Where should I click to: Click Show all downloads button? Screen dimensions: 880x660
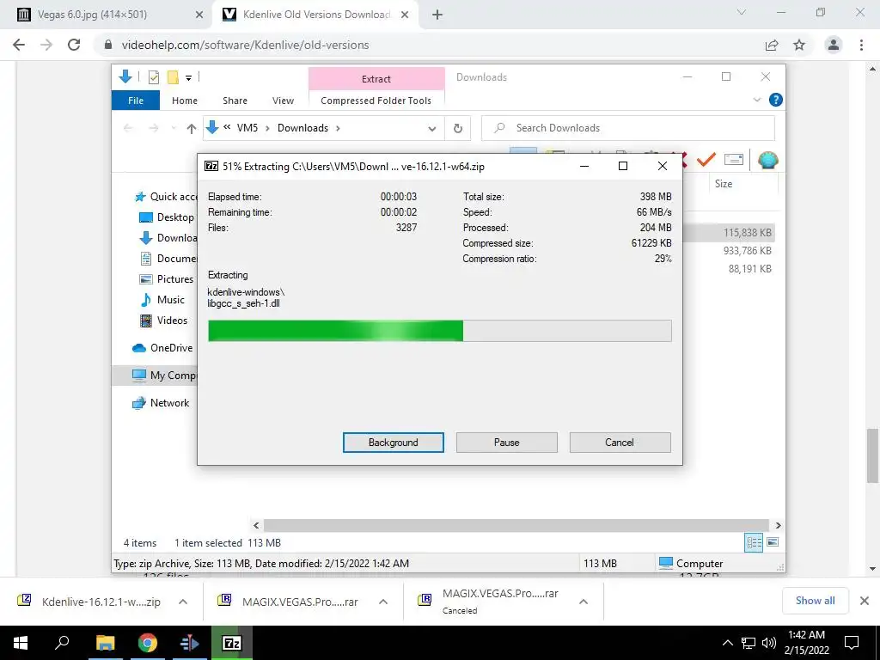tap(815, 601)
